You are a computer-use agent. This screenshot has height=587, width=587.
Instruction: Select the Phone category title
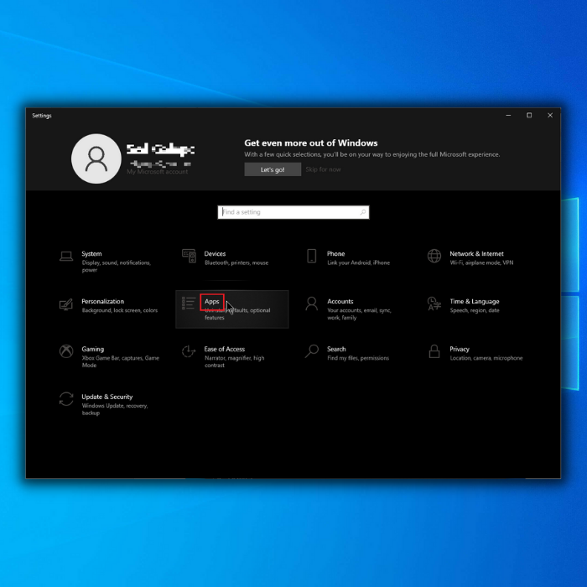pyautogui.click(x=335, y=254)
